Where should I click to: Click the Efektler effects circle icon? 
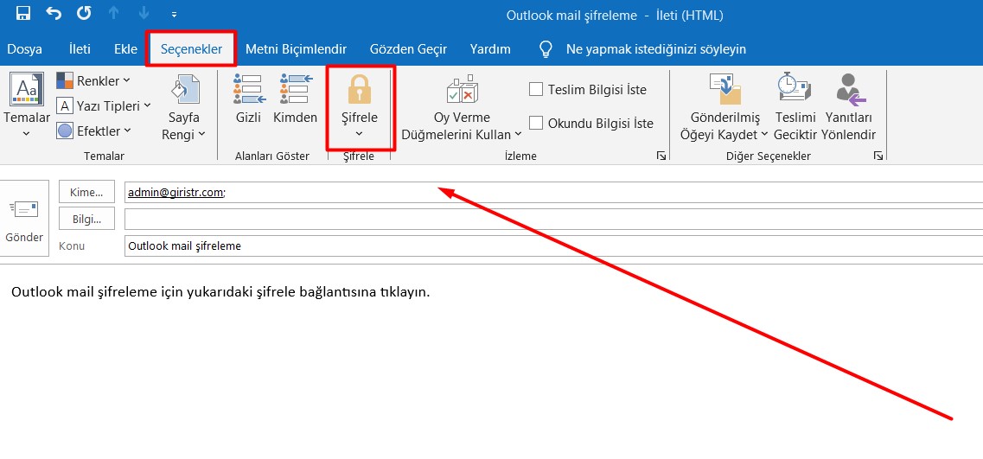coord(65,131)
